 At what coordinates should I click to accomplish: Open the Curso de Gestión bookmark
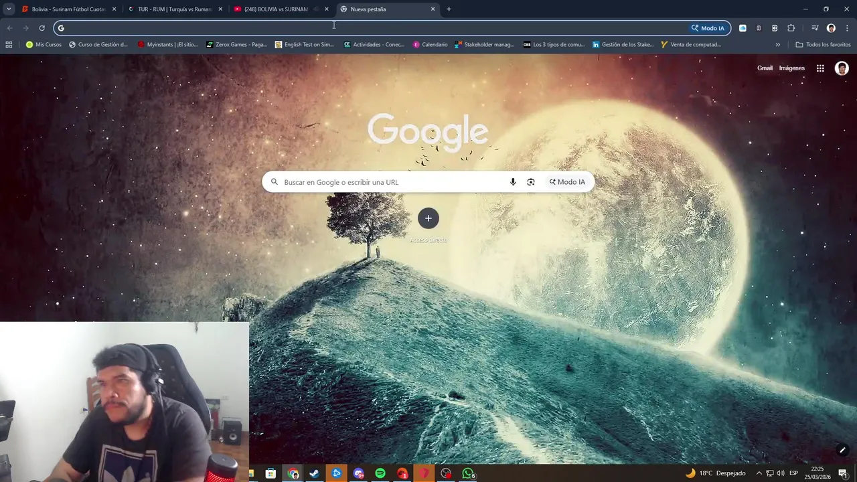tap(98, 45)
